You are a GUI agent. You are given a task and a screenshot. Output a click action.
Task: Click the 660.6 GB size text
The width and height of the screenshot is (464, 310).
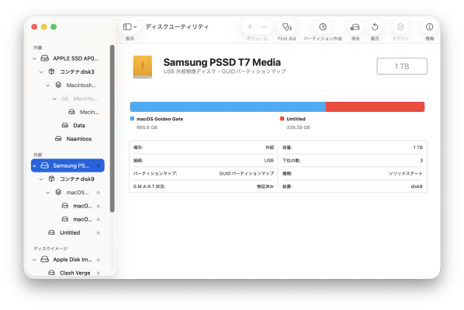147,127
